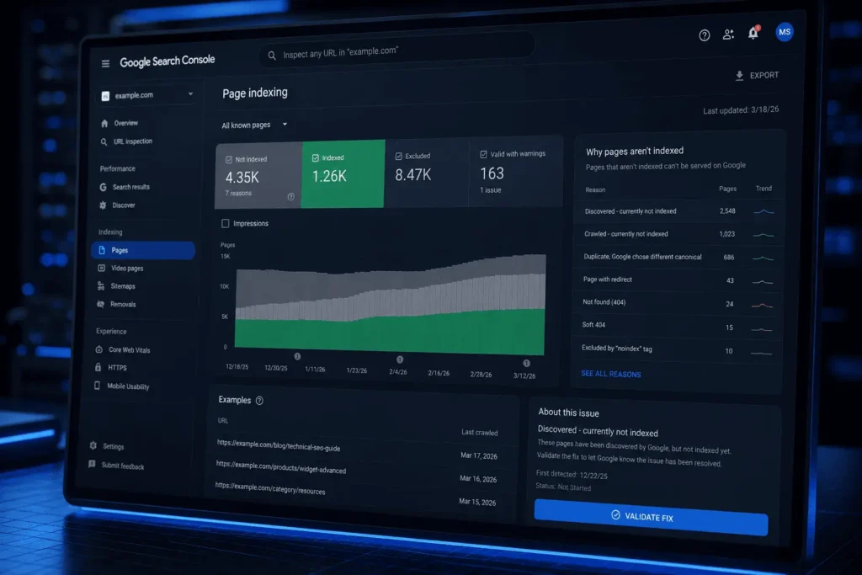862x575 pixels.
Task: Click the help icon beside Examples
Action: click(259, 401)
